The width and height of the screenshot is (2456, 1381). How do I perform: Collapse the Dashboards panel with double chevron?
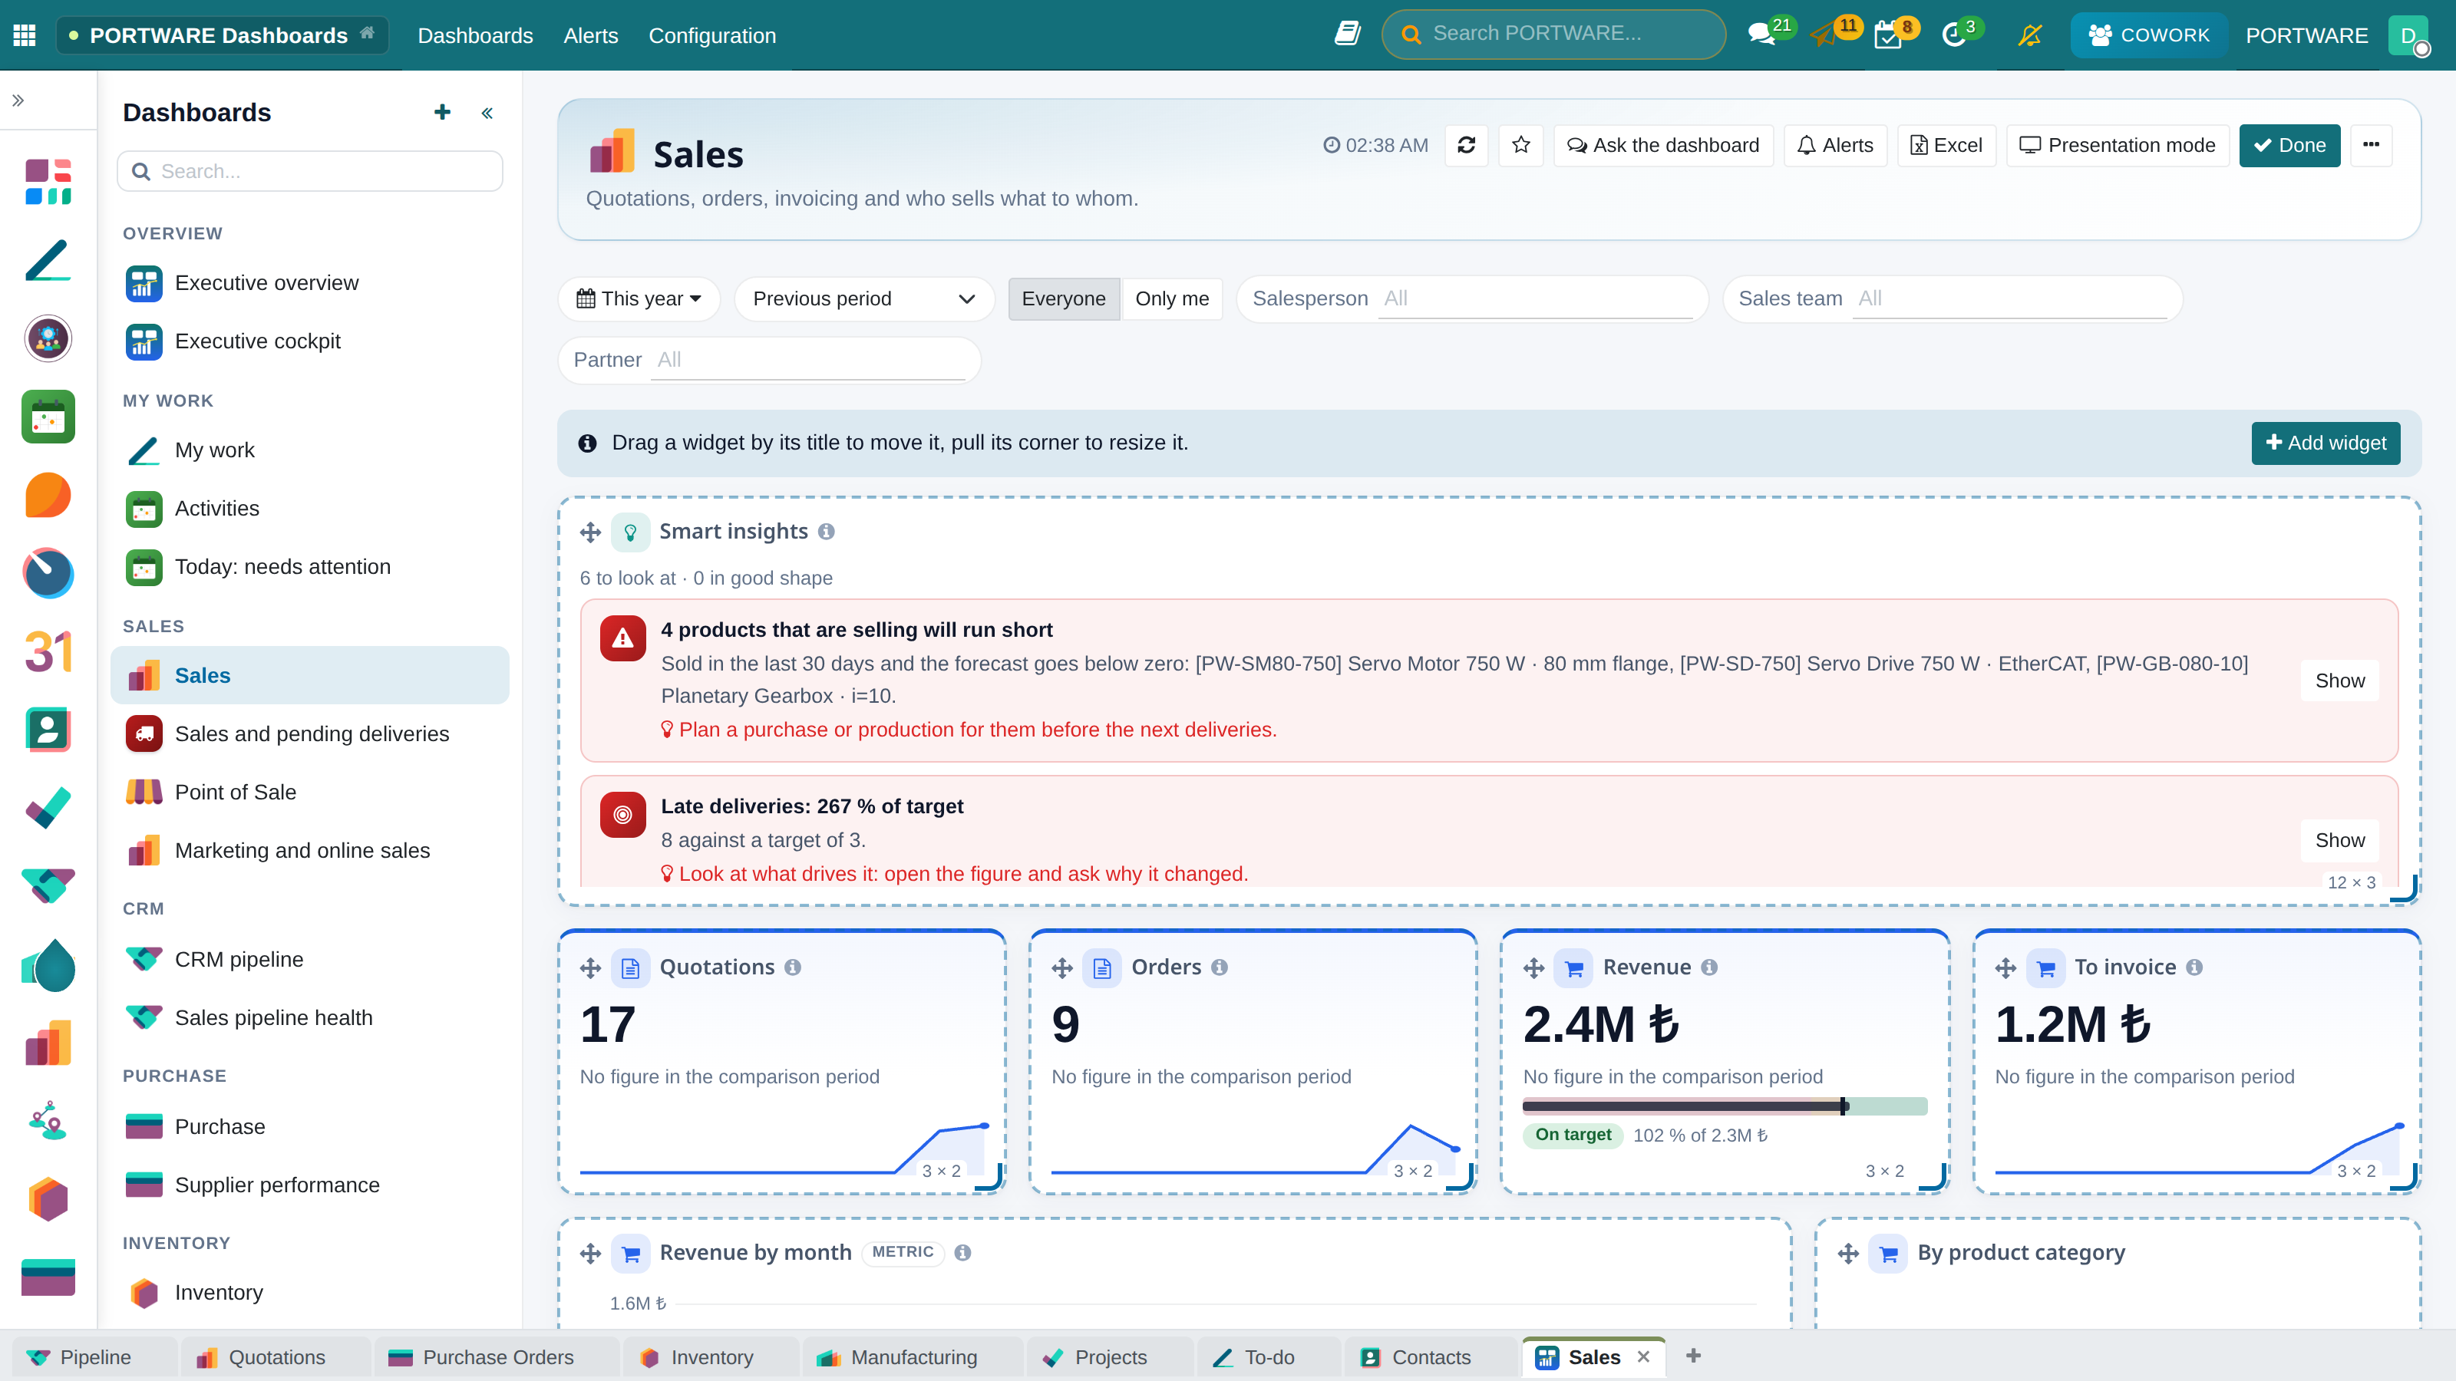tap(487, 114)
